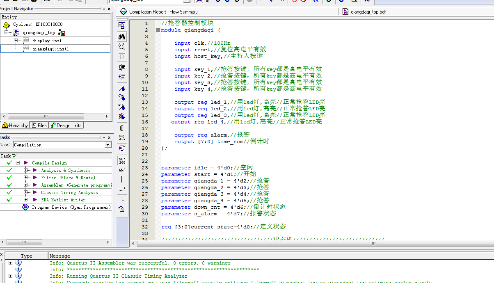The width and height of the screenshot is (494, 283).
Task: Click the Increase Indent icon
Action: pyautogui.click(x=122, y=67)
